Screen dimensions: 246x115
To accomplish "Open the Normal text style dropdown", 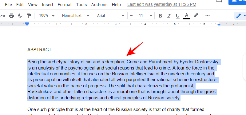I will tap(75, 16).
